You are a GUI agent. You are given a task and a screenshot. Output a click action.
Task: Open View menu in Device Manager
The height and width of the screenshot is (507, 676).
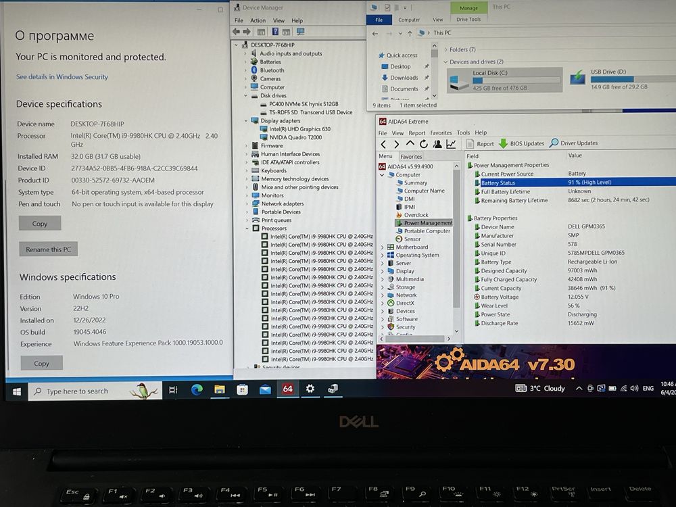279,20
